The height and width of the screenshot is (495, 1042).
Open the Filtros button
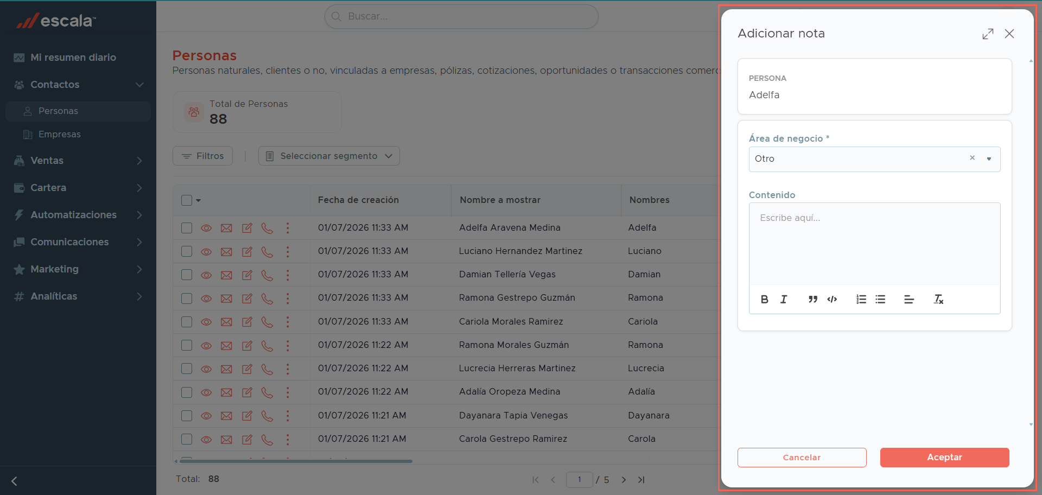(202, 156)
